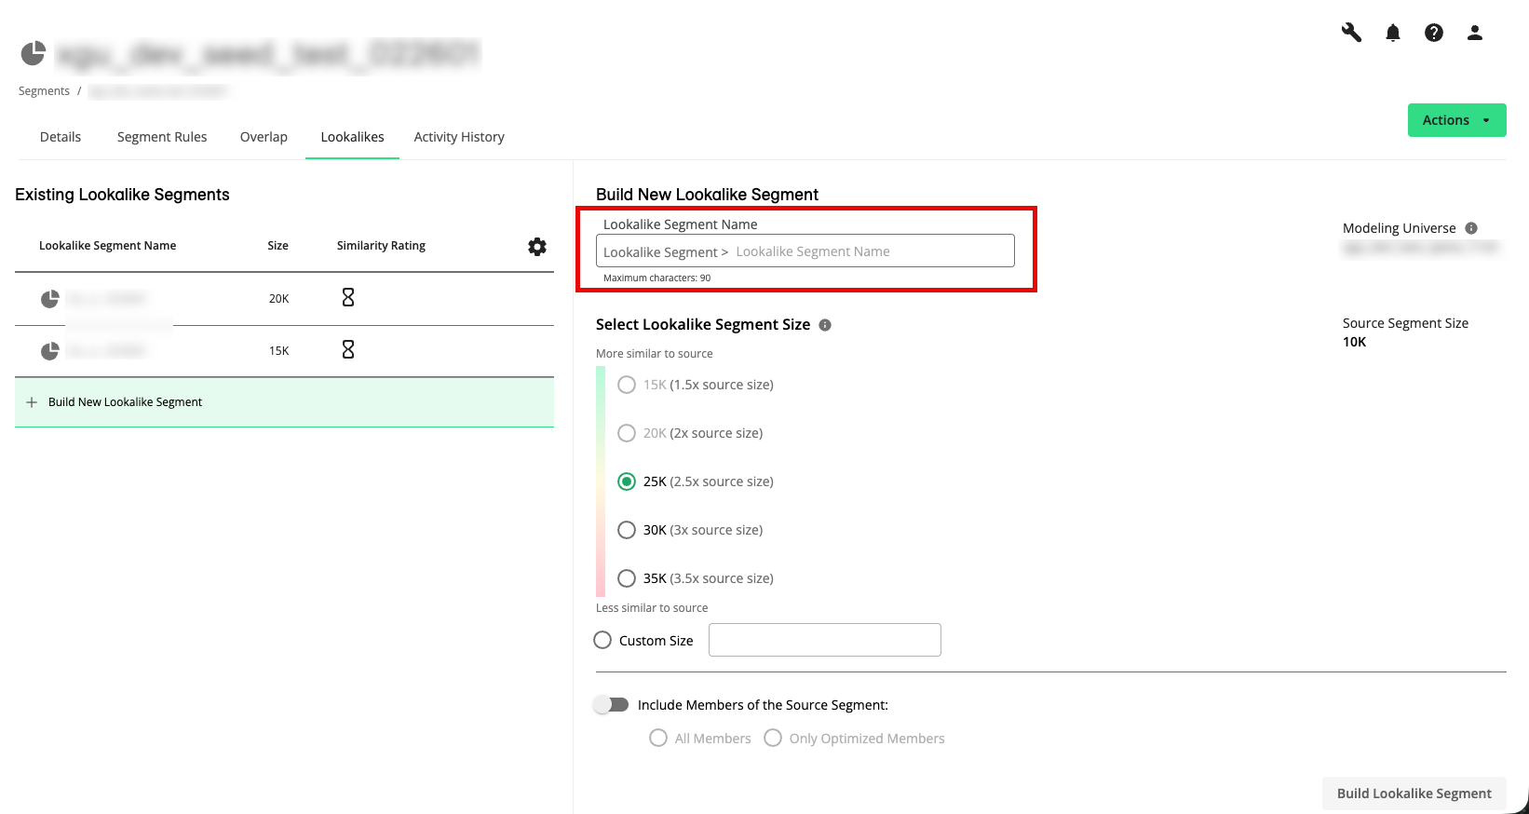
Task: Select the 35K (3.5x source size) option
Action: click(x=627, y=578)
